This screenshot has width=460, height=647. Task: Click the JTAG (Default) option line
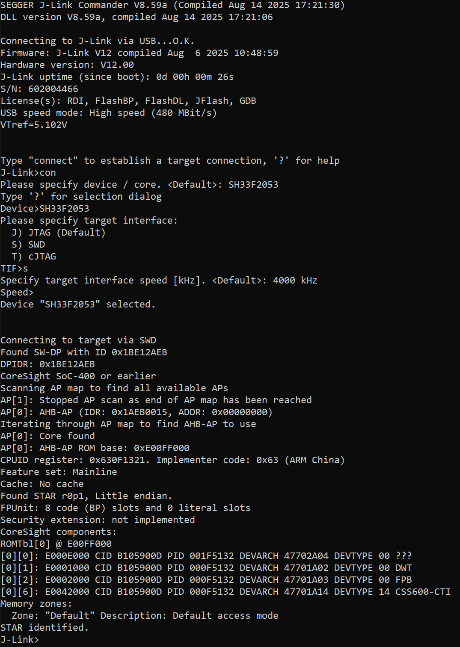click(x=59, y=232)
